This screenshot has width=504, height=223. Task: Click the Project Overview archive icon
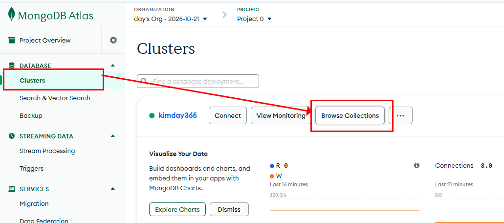pyautogui.click(x=12, y=40)
